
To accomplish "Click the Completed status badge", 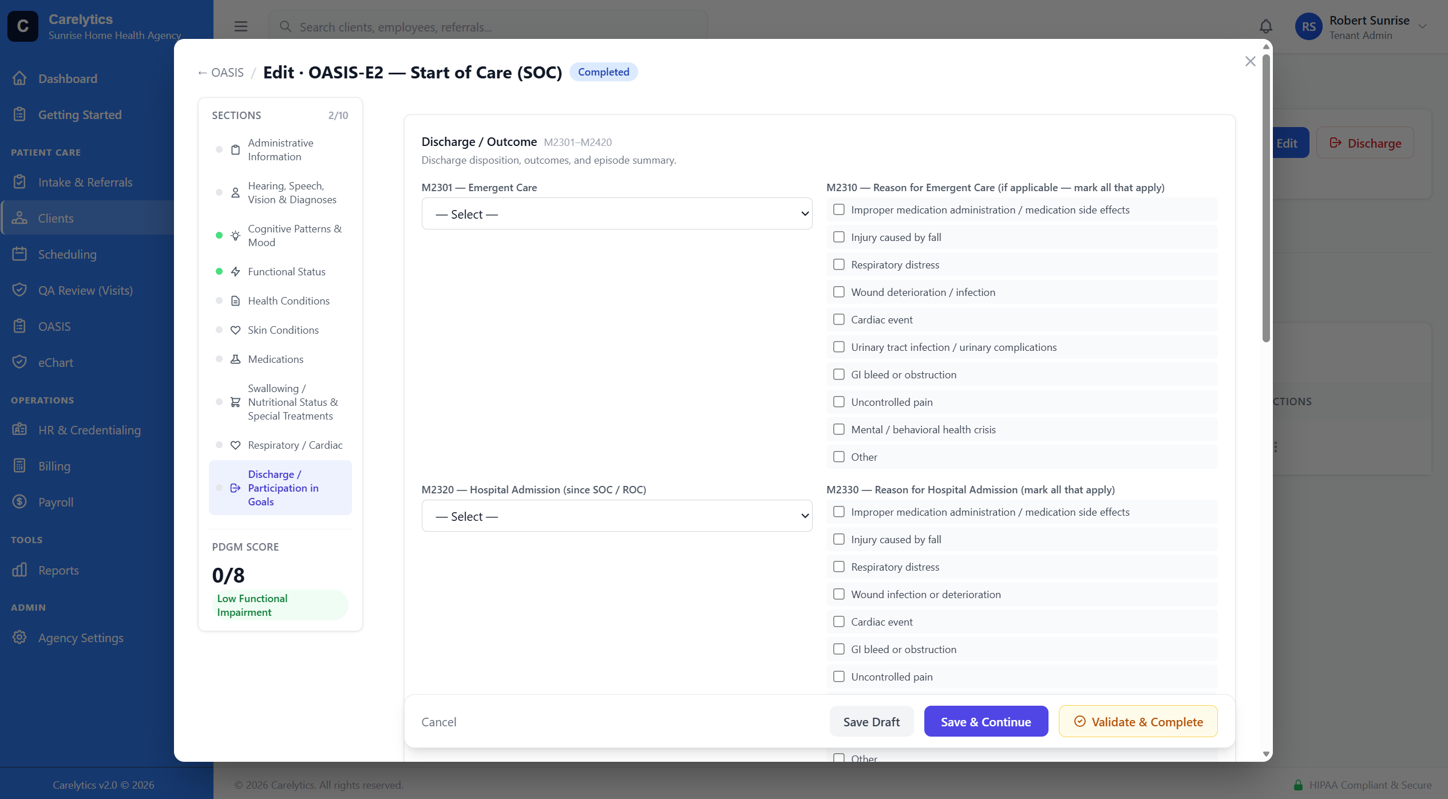I will click(603, 72).
